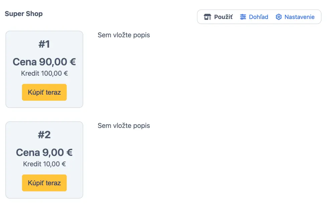Viewport: 329px width, 204px height.
Task: Click the #1 product heading
Action: pyautogui.click(x=44, y=44)
